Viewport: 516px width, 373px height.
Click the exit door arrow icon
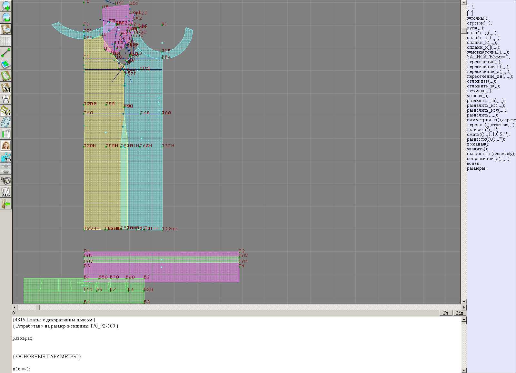pyautogui.click(x=6, y=204)
